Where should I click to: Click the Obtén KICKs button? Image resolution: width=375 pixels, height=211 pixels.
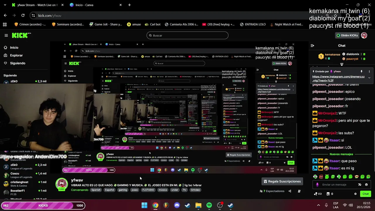347,35
